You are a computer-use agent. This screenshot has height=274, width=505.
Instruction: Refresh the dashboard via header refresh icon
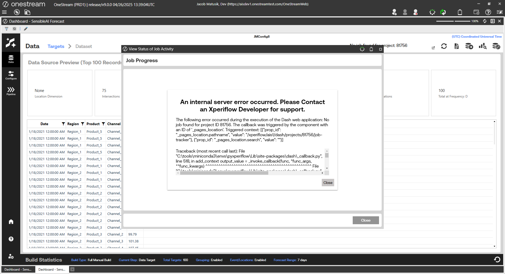click(x=485, y=21)
